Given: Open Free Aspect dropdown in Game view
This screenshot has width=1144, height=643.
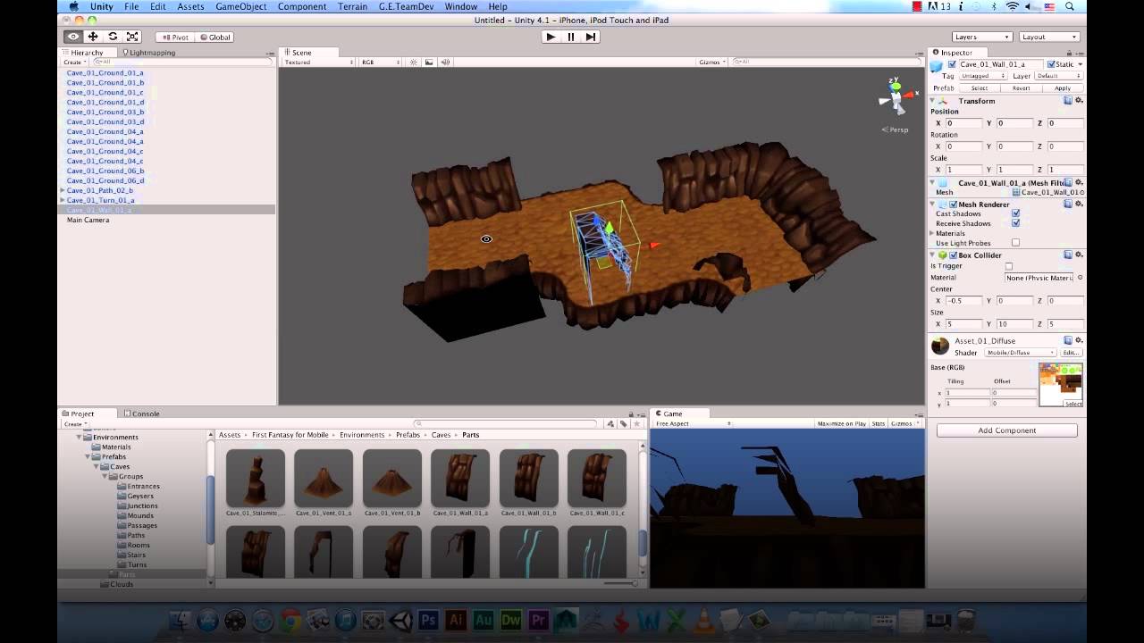Looking at the screenshot, I should [694, 423].
